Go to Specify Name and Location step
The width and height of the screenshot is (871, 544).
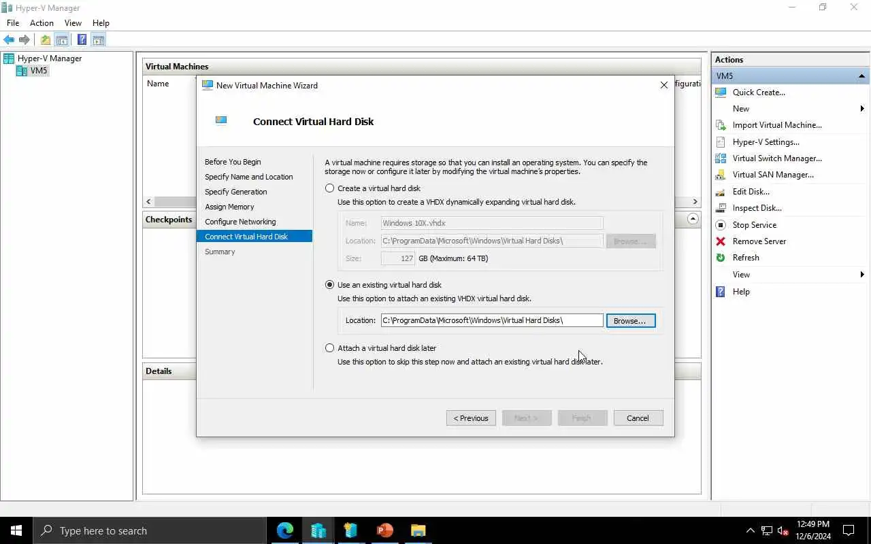[x=249, y=177]
